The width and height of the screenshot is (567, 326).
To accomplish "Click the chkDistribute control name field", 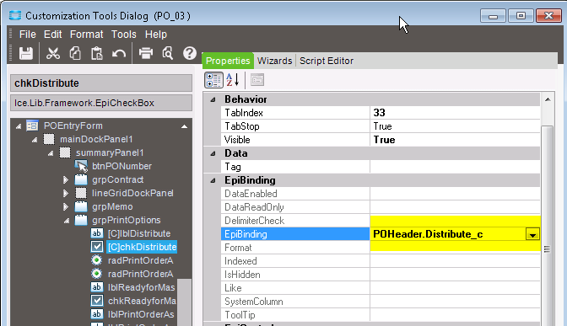I will click(x=101, y=83).
